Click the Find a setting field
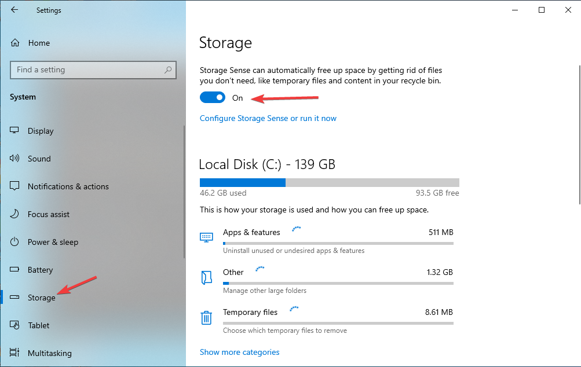 (x=93, y=70)
